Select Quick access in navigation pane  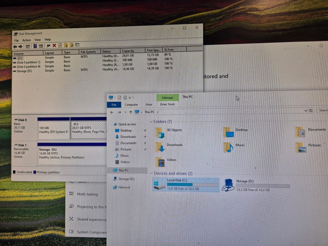125,124
